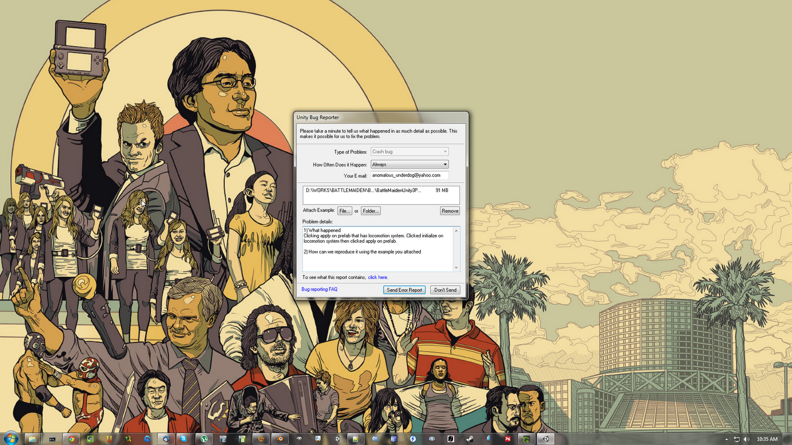Viewport: 792px width, 445px height.
Task: Click the Don't Send button
Action: click(x=445, y=290)
